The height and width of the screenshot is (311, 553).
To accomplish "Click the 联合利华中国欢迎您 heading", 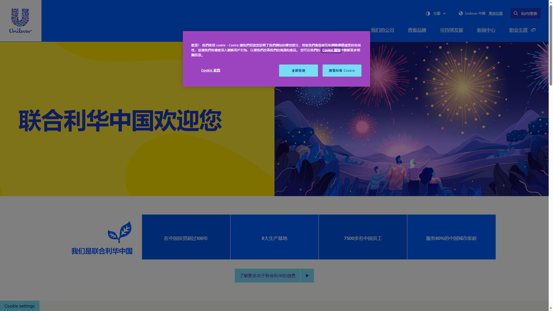I will 120,121.
